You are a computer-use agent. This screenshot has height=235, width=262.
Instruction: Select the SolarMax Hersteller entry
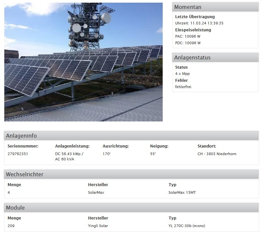click(x=96, y=192)
